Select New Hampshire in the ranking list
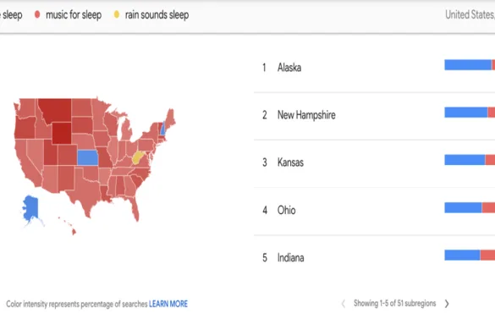 point(306,115)
